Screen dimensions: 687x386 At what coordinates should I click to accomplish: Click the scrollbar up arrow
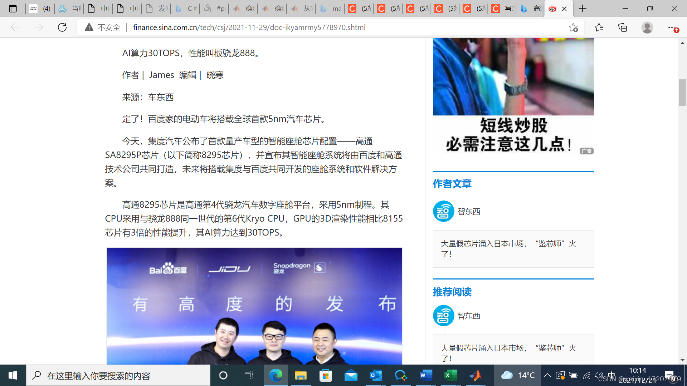[x=682, y=43]
